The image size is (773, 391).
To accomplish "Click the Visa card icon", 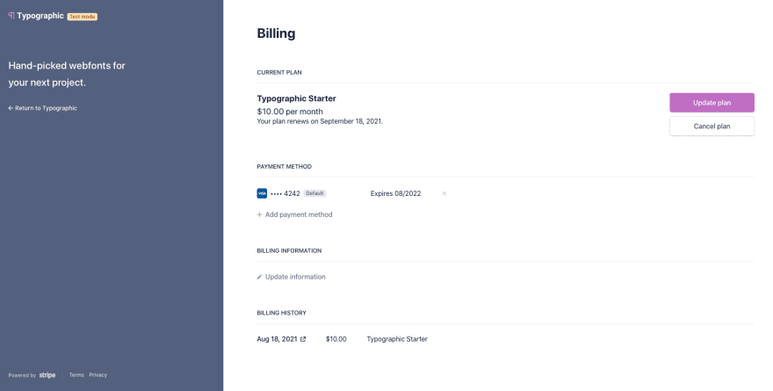I will click(x=262, y=193).
